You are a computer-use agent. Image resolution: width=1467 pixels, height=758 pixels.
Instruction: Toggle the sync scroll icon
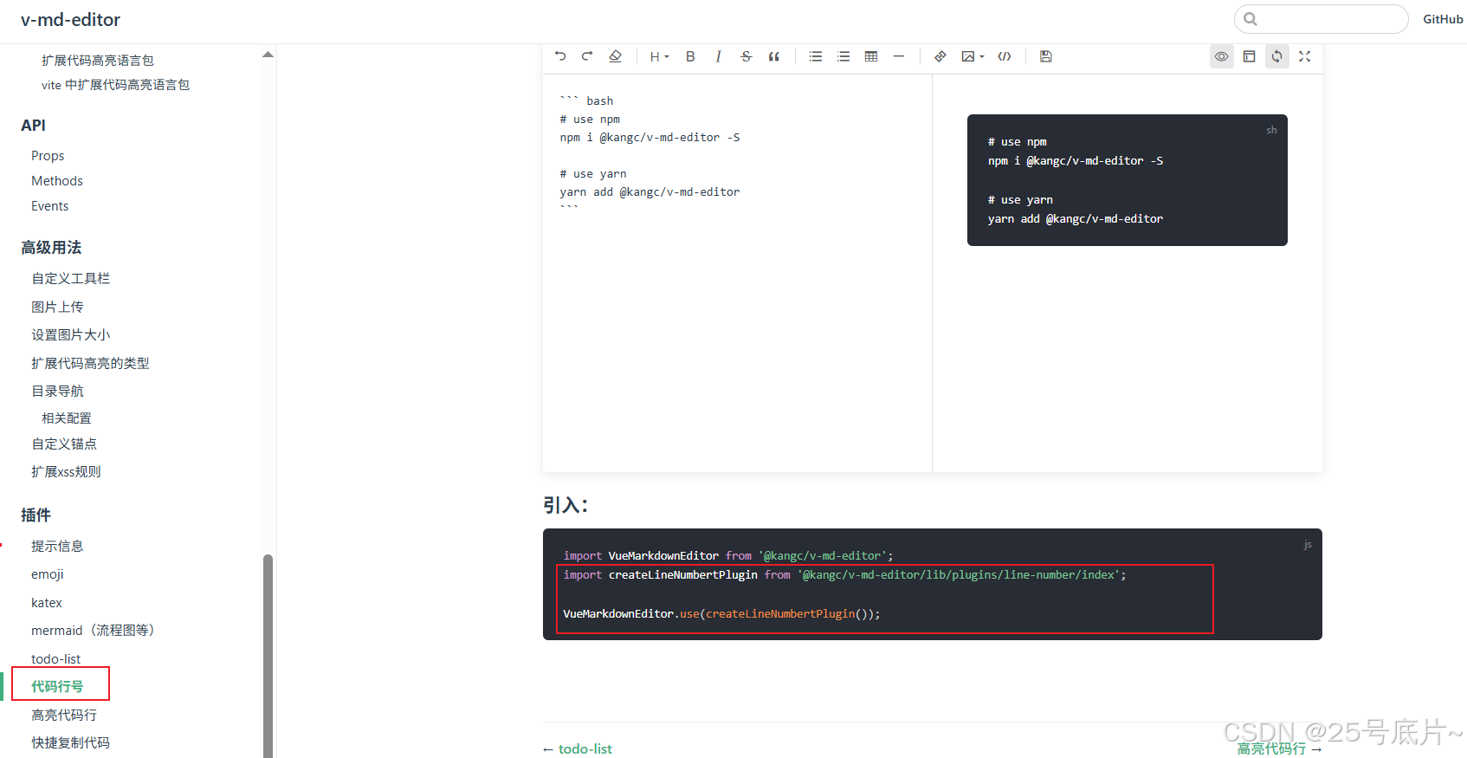click(1276, 56)
